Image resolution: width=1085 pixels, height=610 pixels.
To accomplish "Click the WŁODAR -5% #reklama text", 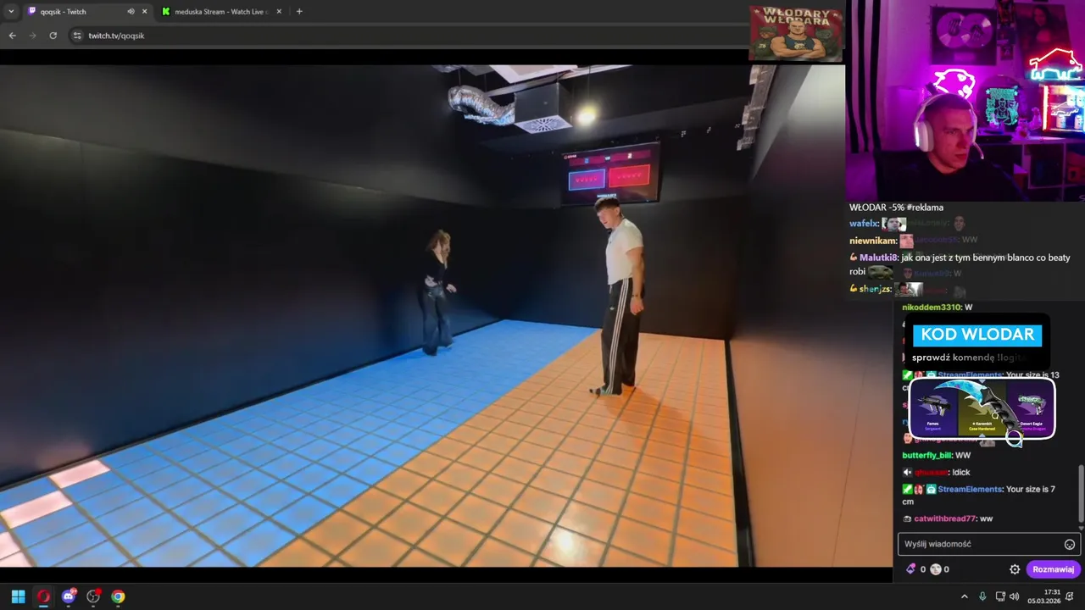I will [896, 208].
